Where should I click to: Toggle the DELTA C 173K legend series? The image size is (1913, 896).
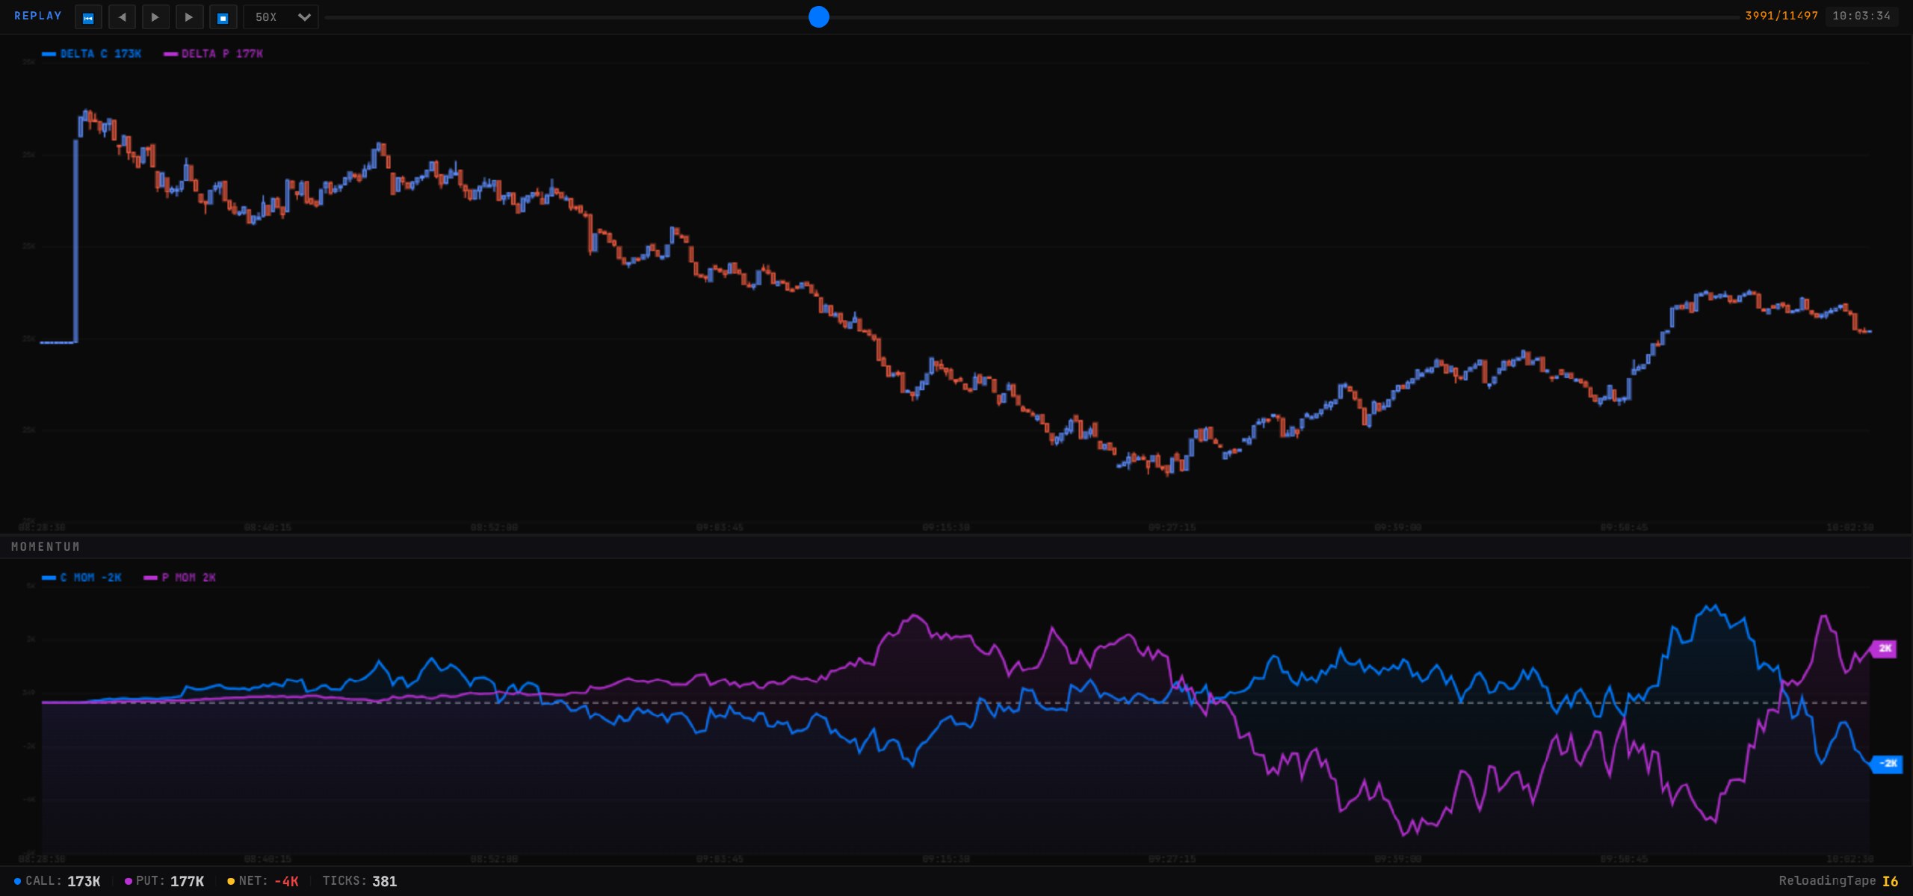tap(92, 54)
